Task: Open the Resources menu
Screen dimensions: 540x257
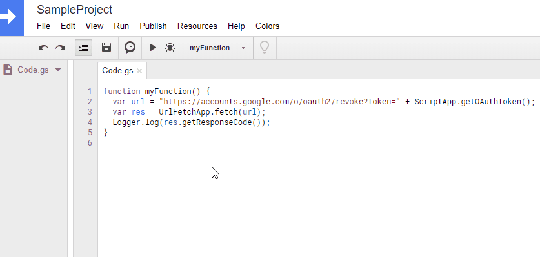Action: [197, 26]
